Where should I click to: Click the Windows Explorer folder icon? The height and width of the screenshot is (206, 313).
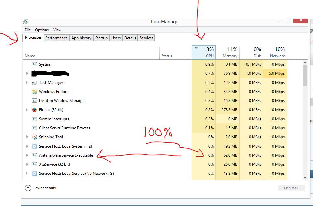click(34, 92)
